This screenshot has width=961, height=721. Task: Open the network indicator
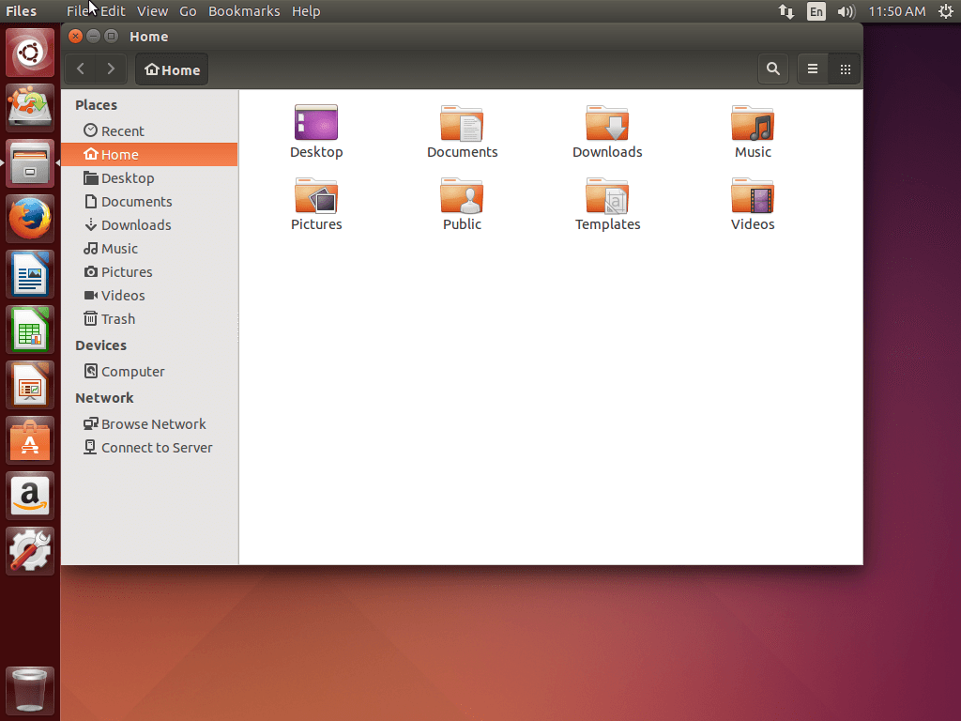pyautogui.click(x=786, y=11)
